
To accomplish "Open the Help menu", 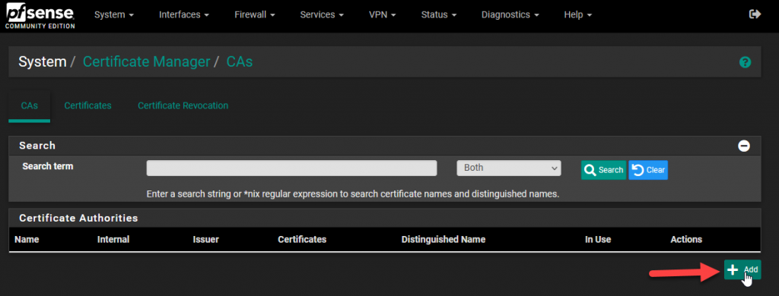I will [578, 15].
